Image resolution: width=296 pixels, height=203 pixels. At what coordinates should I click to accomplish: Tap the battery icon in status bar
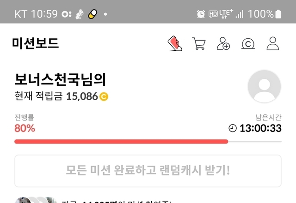[x=278, y=14]
